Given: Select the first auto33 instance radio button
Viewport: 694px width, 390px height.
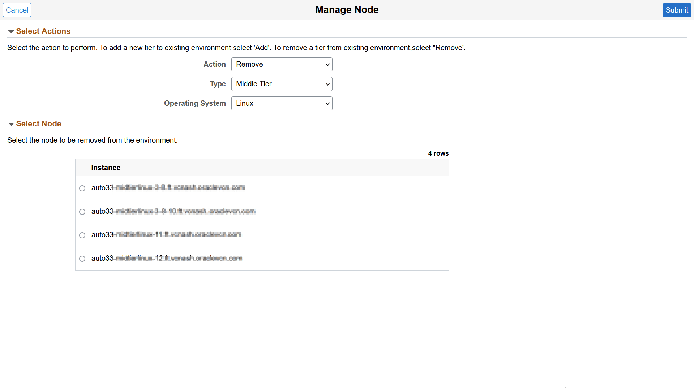Looking at the screenshot, I should tap(82, 188).
